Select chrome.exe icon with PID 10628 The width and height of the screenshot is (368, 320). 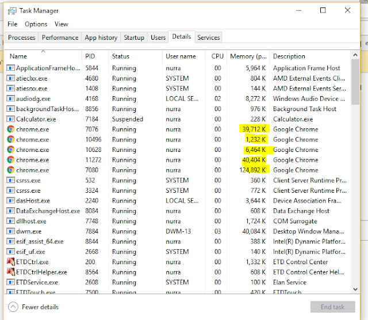[x=10, y=150]
